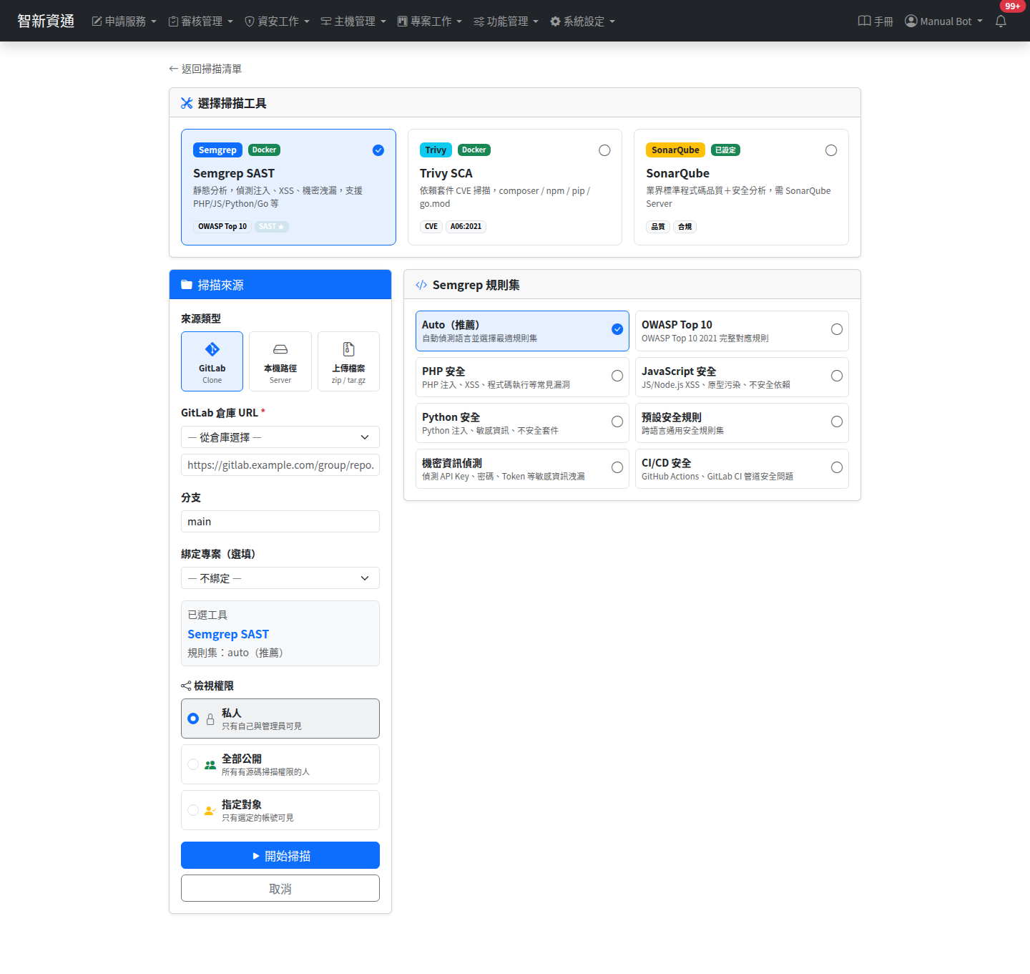Click the 開始掃描 button
This screenshot has width=1030, height=974.
[280, 855]
